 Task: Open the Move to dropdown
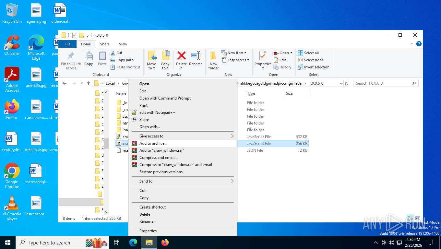pyautogui.click(x=151, y=60)
